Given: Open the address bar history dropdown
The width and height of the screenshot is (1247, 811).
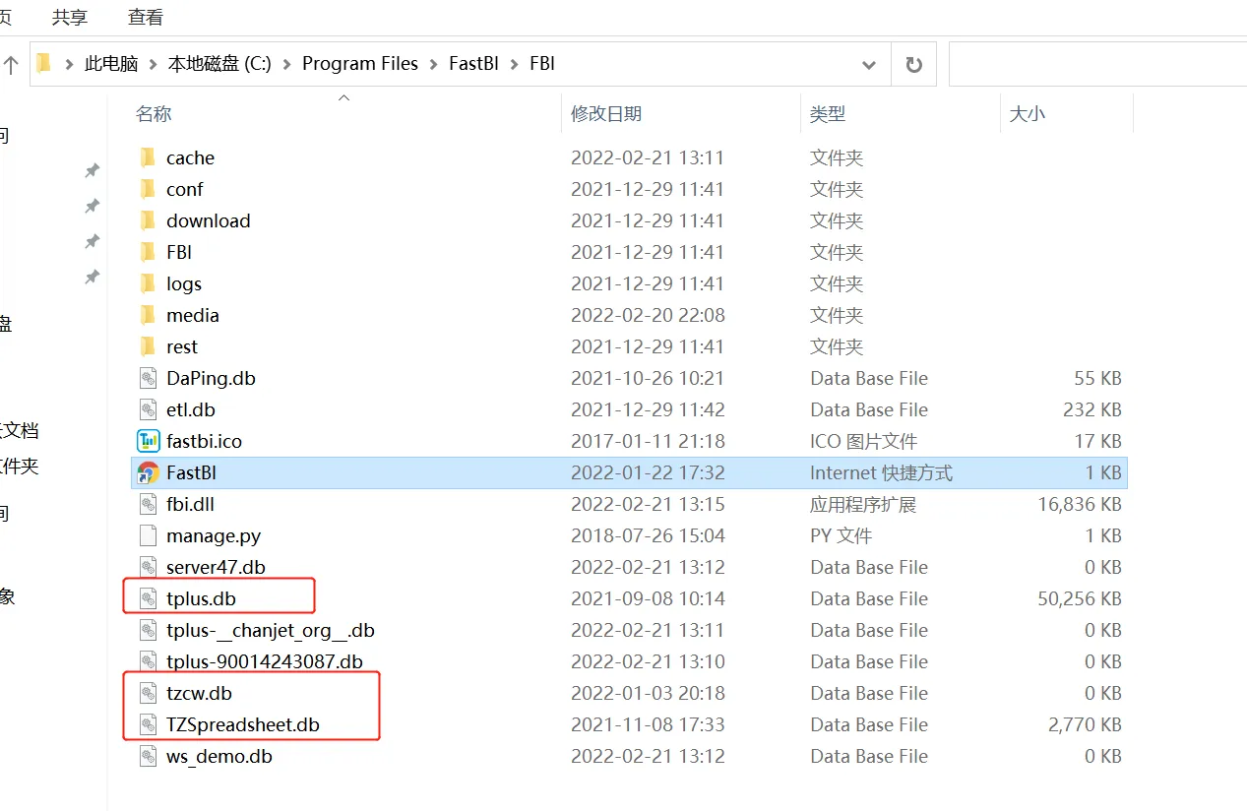Looking at the screenshot, I should [x=869, y=64].
